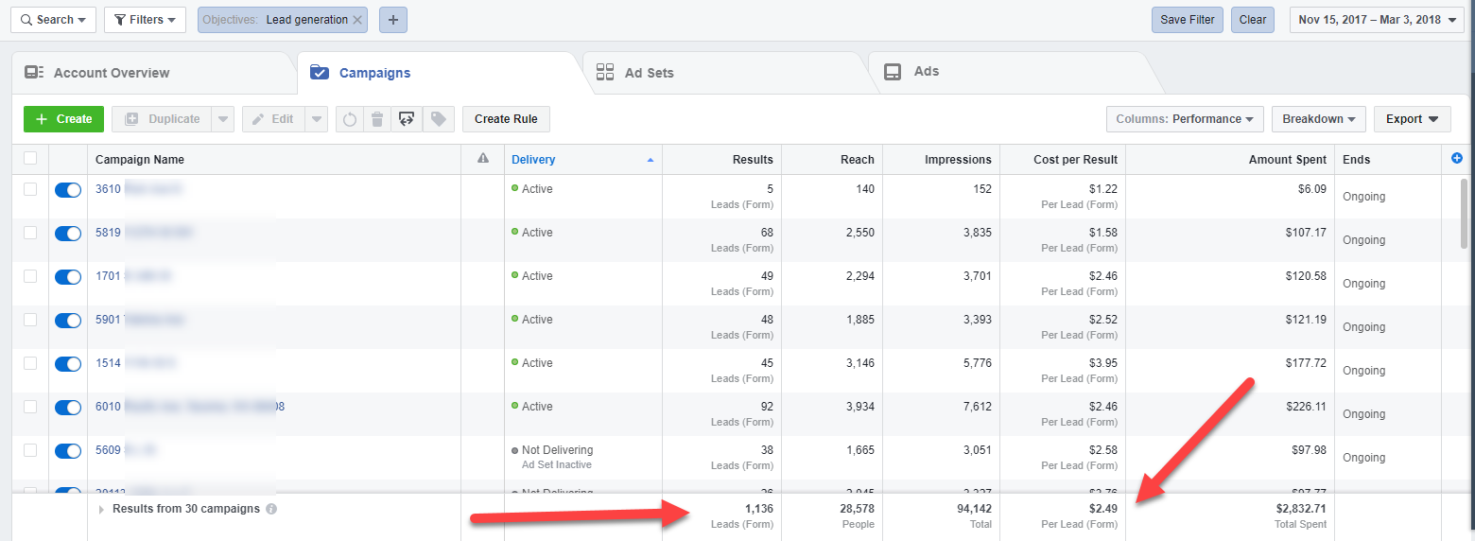
Task: Click the Create Rule button
Action: (x=506, y=119)
